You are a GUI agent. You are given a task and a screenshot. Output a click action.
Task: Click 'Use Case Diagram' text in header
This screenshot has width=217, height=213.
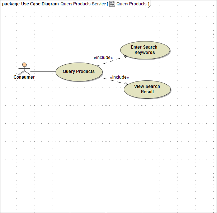point(40,4)
